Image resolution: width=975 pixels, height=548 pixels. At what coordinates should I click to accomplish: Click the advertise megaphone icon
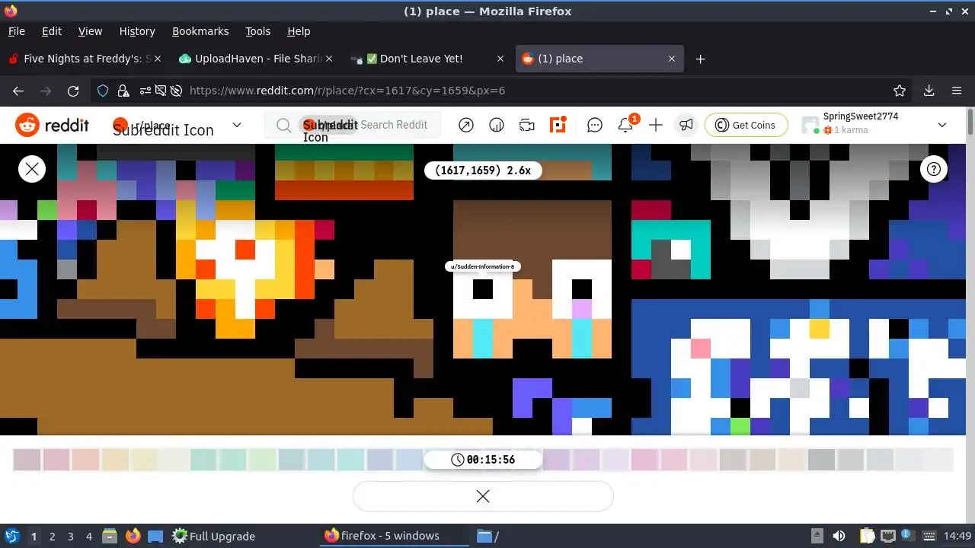coord(686,125)
